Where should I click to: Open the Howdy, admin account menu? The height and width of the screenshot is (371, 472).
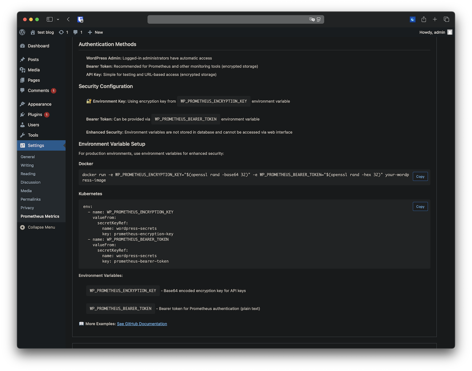tap(433, 32)
